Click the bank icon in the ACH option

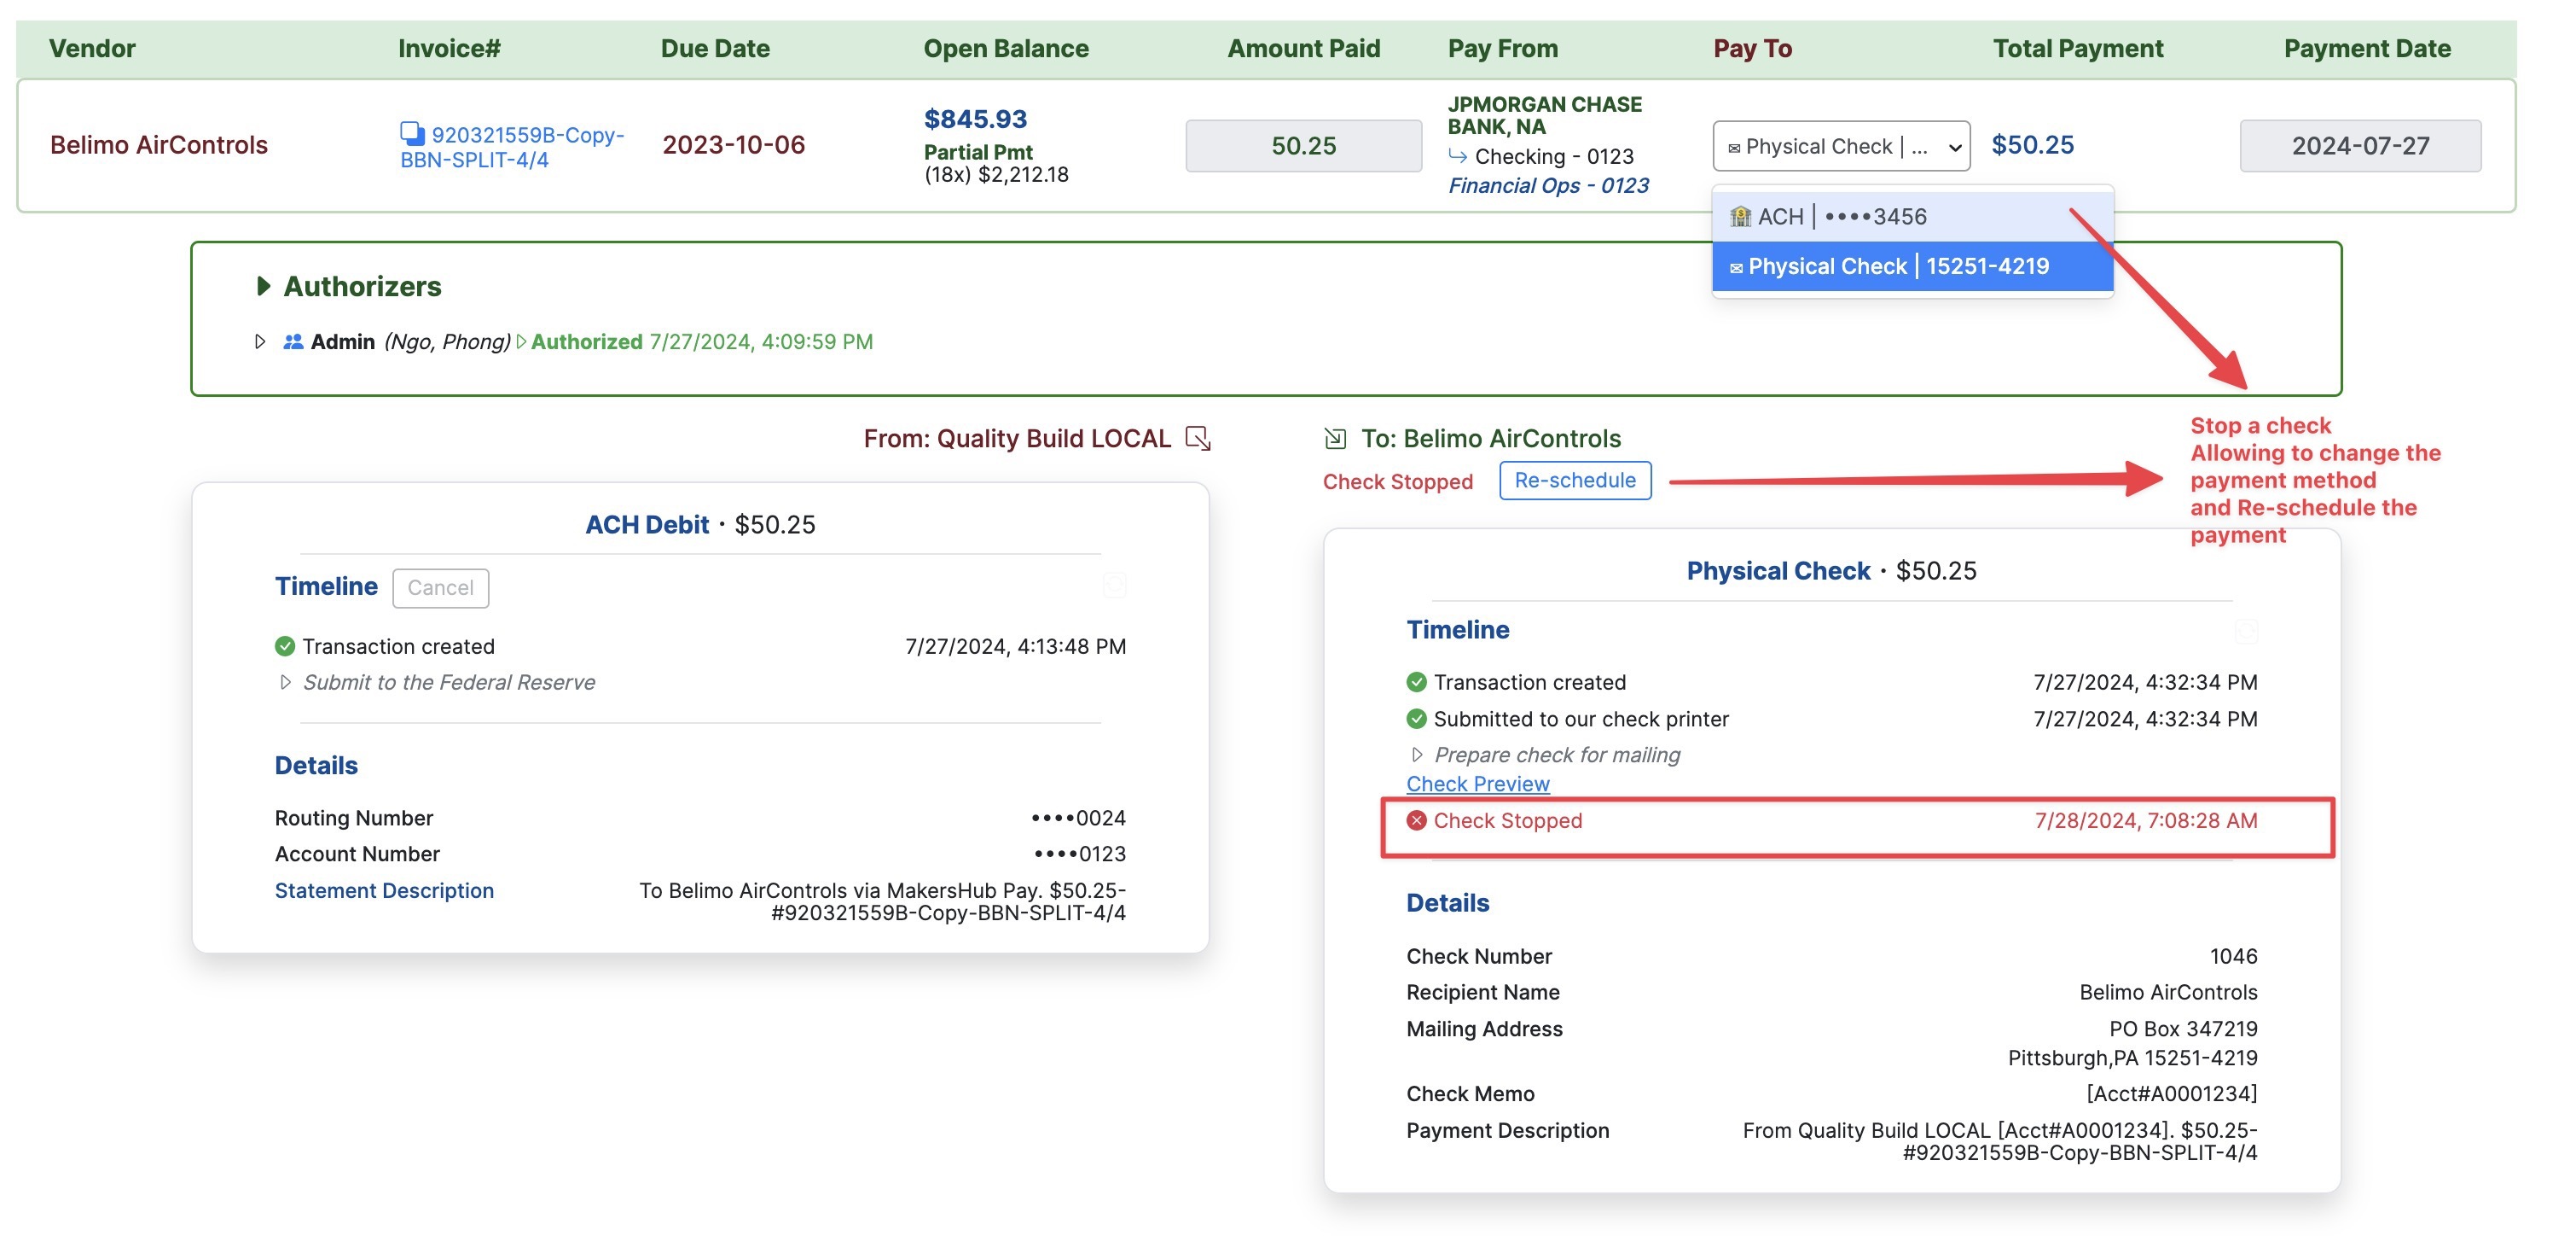point(1740,216)
